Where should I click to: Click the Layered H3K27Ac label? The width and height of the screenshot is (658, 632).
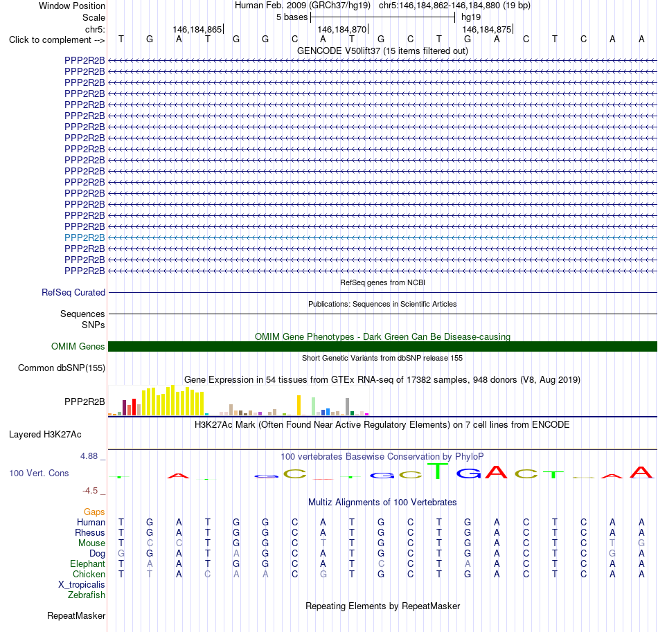click(45, 435)
